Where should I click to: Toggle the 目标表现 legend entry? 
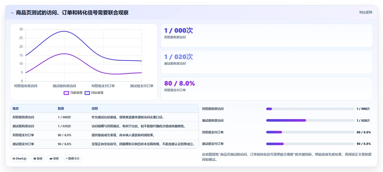tap(94, 93)
